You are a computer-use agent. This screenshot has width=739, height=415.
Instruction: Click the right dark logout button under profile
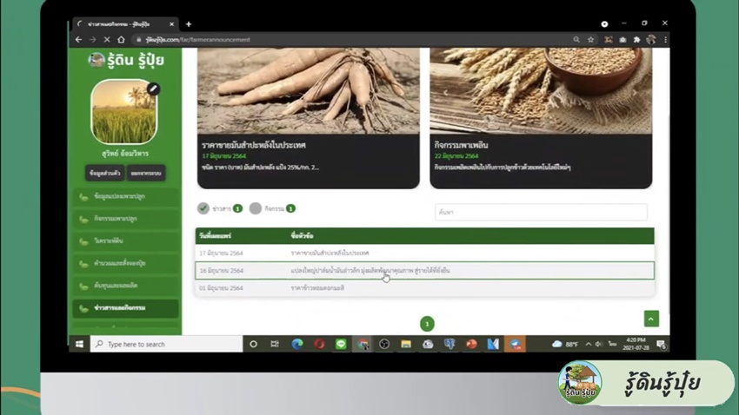click(146, 173)
